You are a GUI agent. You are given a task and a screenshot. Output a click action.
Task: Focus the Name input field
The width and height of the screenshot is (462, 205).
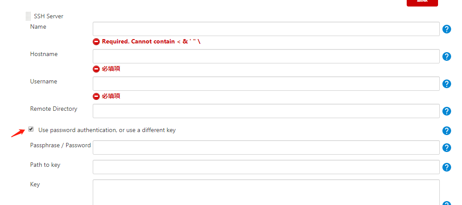(x=266, y=29)
